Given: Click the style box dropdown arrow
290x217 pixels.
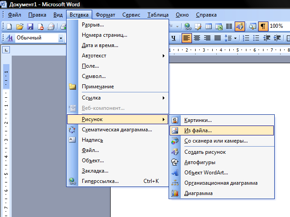Looking at the screenshot, I should point(61,39).
